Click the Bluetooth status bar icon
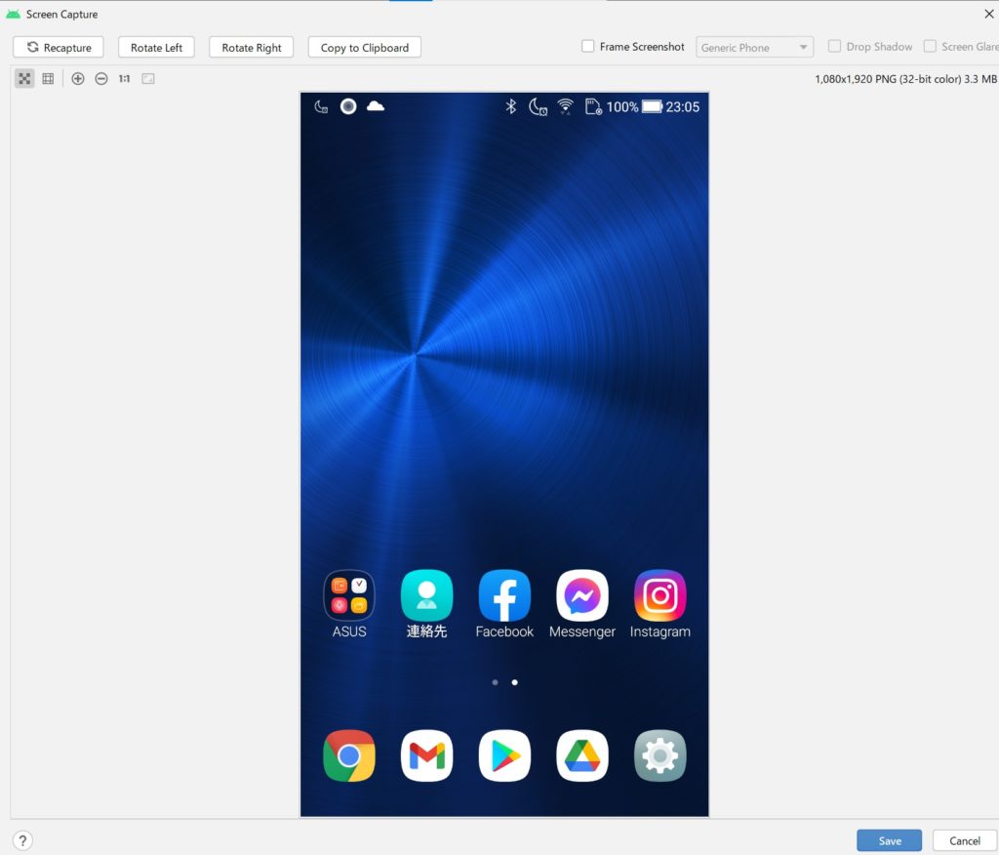The image size is (999, 855). pyautogui.click(x=511, y=106)
